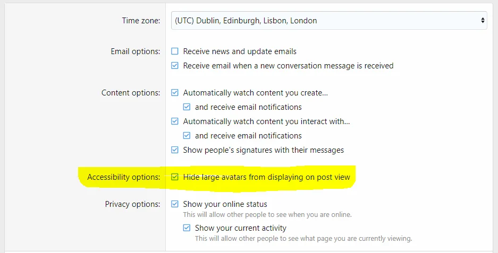Open the Time zone dropdown
Viewport: 498px width, 253px height.
coord(328,21)
